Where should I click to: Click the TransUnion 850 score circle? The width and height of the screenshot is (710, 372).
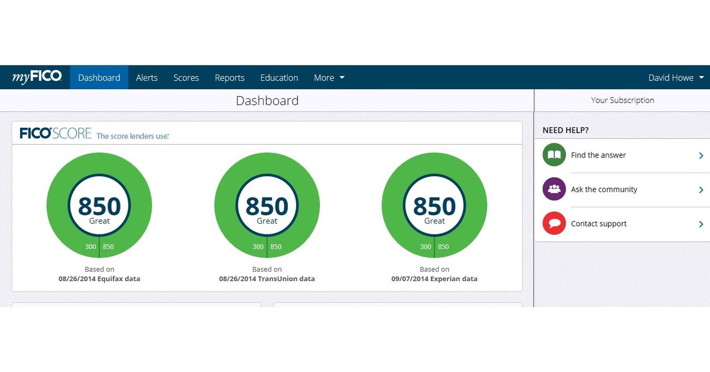[x=267, y=206]
